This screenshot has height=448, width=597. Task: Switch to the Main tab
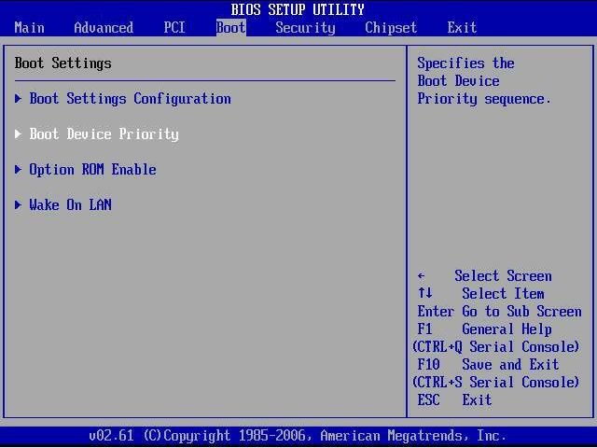[29, 27]
